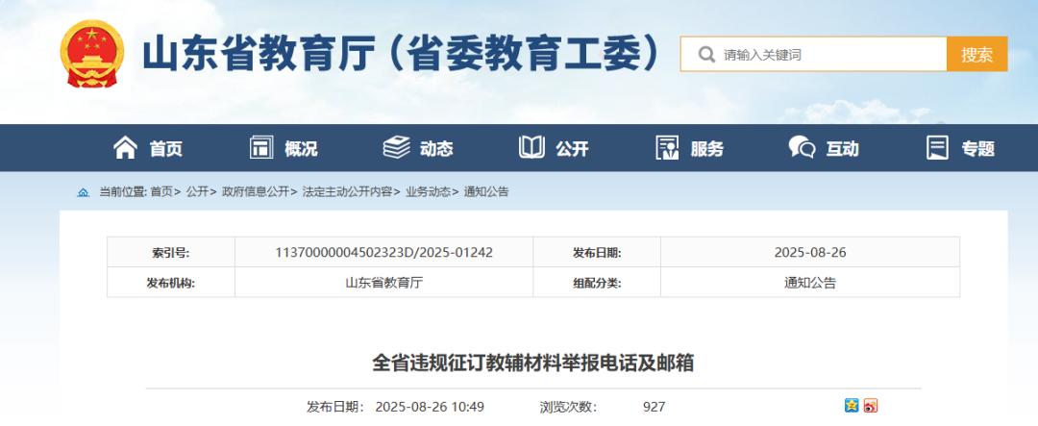
Task: Go to 业务动态 in the breadcrumb
Action: click(428, 192)
